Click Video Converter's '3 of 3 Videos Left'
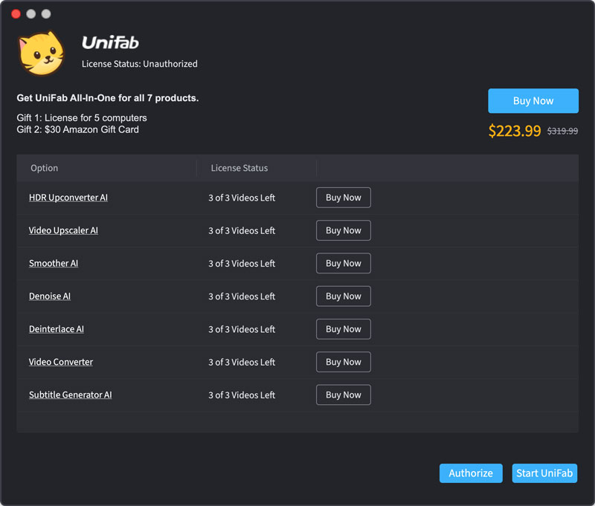Viewport: 595px width, 506px height. tap(242, 363)
